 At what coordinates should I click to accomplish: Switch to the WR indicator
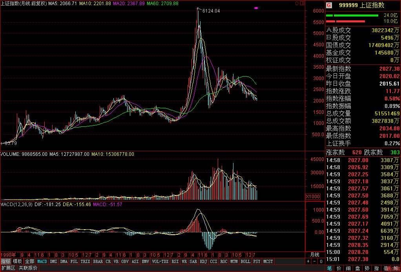click(184, 261)
